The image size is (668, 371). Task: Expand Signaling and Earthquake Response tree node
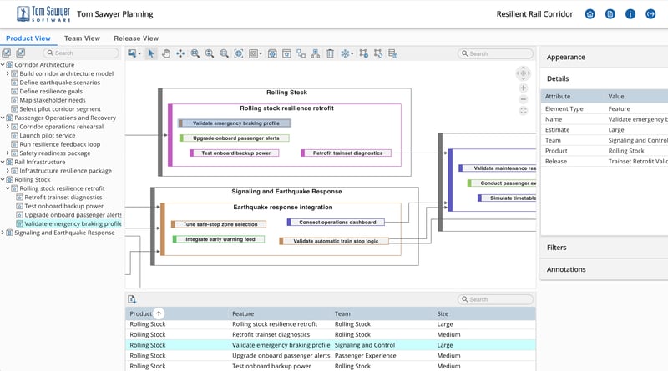[3, 233]
